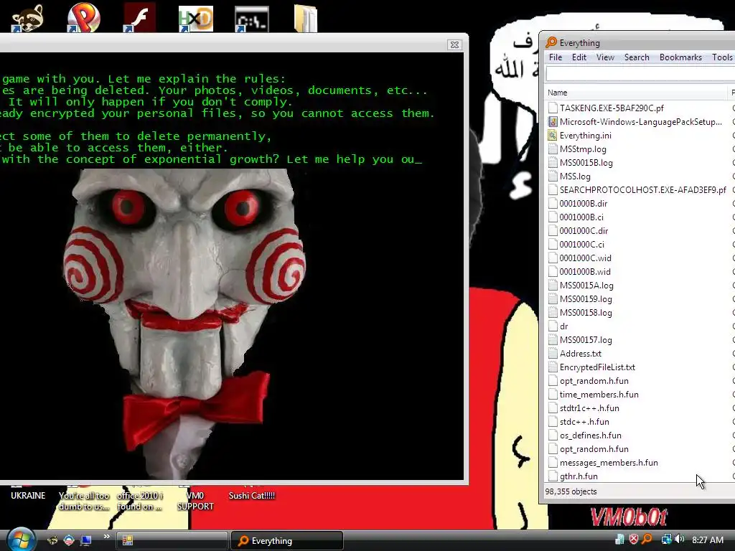Open "You're all too dumb" desktop item
Viewport: 735px width, 551px height.
[84, 500]
